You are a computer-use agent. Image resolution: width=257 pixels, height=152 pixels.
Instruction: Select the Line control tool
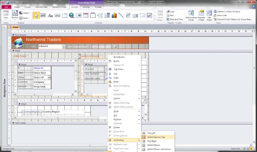[121, 16]
